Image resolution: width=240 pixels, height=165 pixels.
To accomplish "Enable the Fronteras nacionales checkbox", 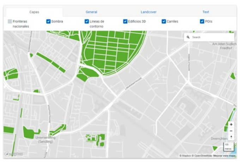I will coord(10,22).
